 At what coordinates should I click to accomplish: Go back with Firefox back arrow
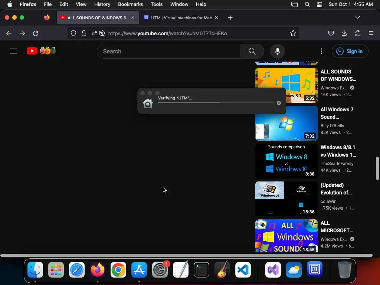point(9,33)
